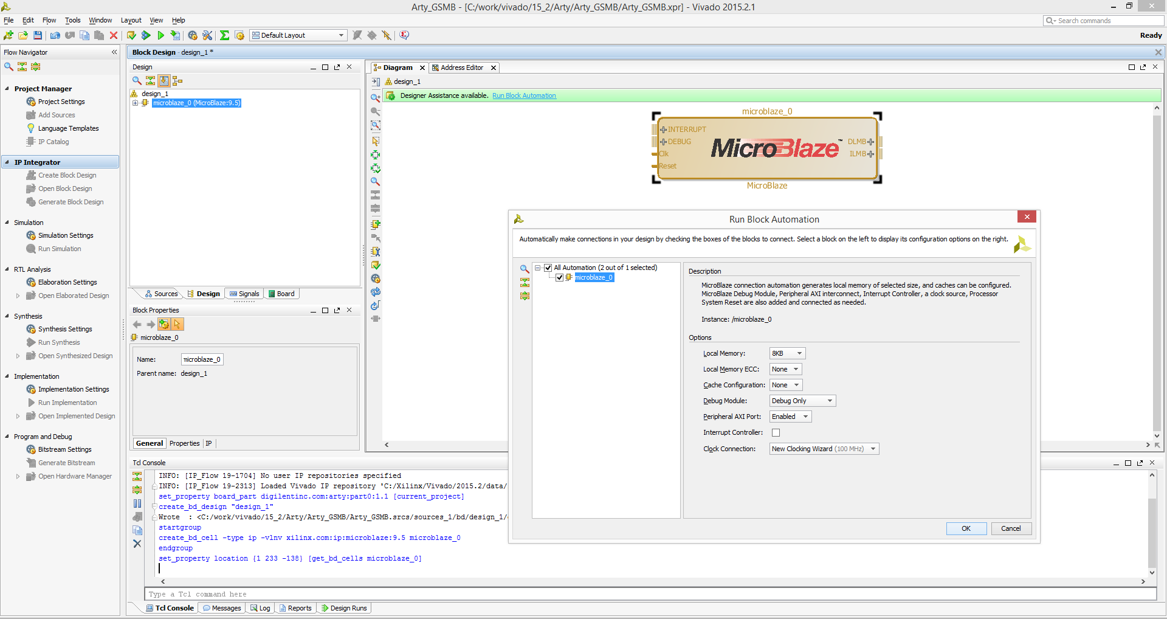Image resolution: width=1167 pixels, height=619 pixels.
Task: Collapse all in the Run Block Automation tree
Action: pyautogui.click(x=525, y=282)
